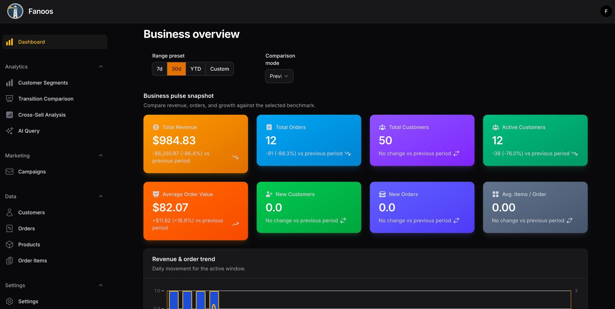Click the Transition Comparison icon
The image size is (615, 309).
10,99
